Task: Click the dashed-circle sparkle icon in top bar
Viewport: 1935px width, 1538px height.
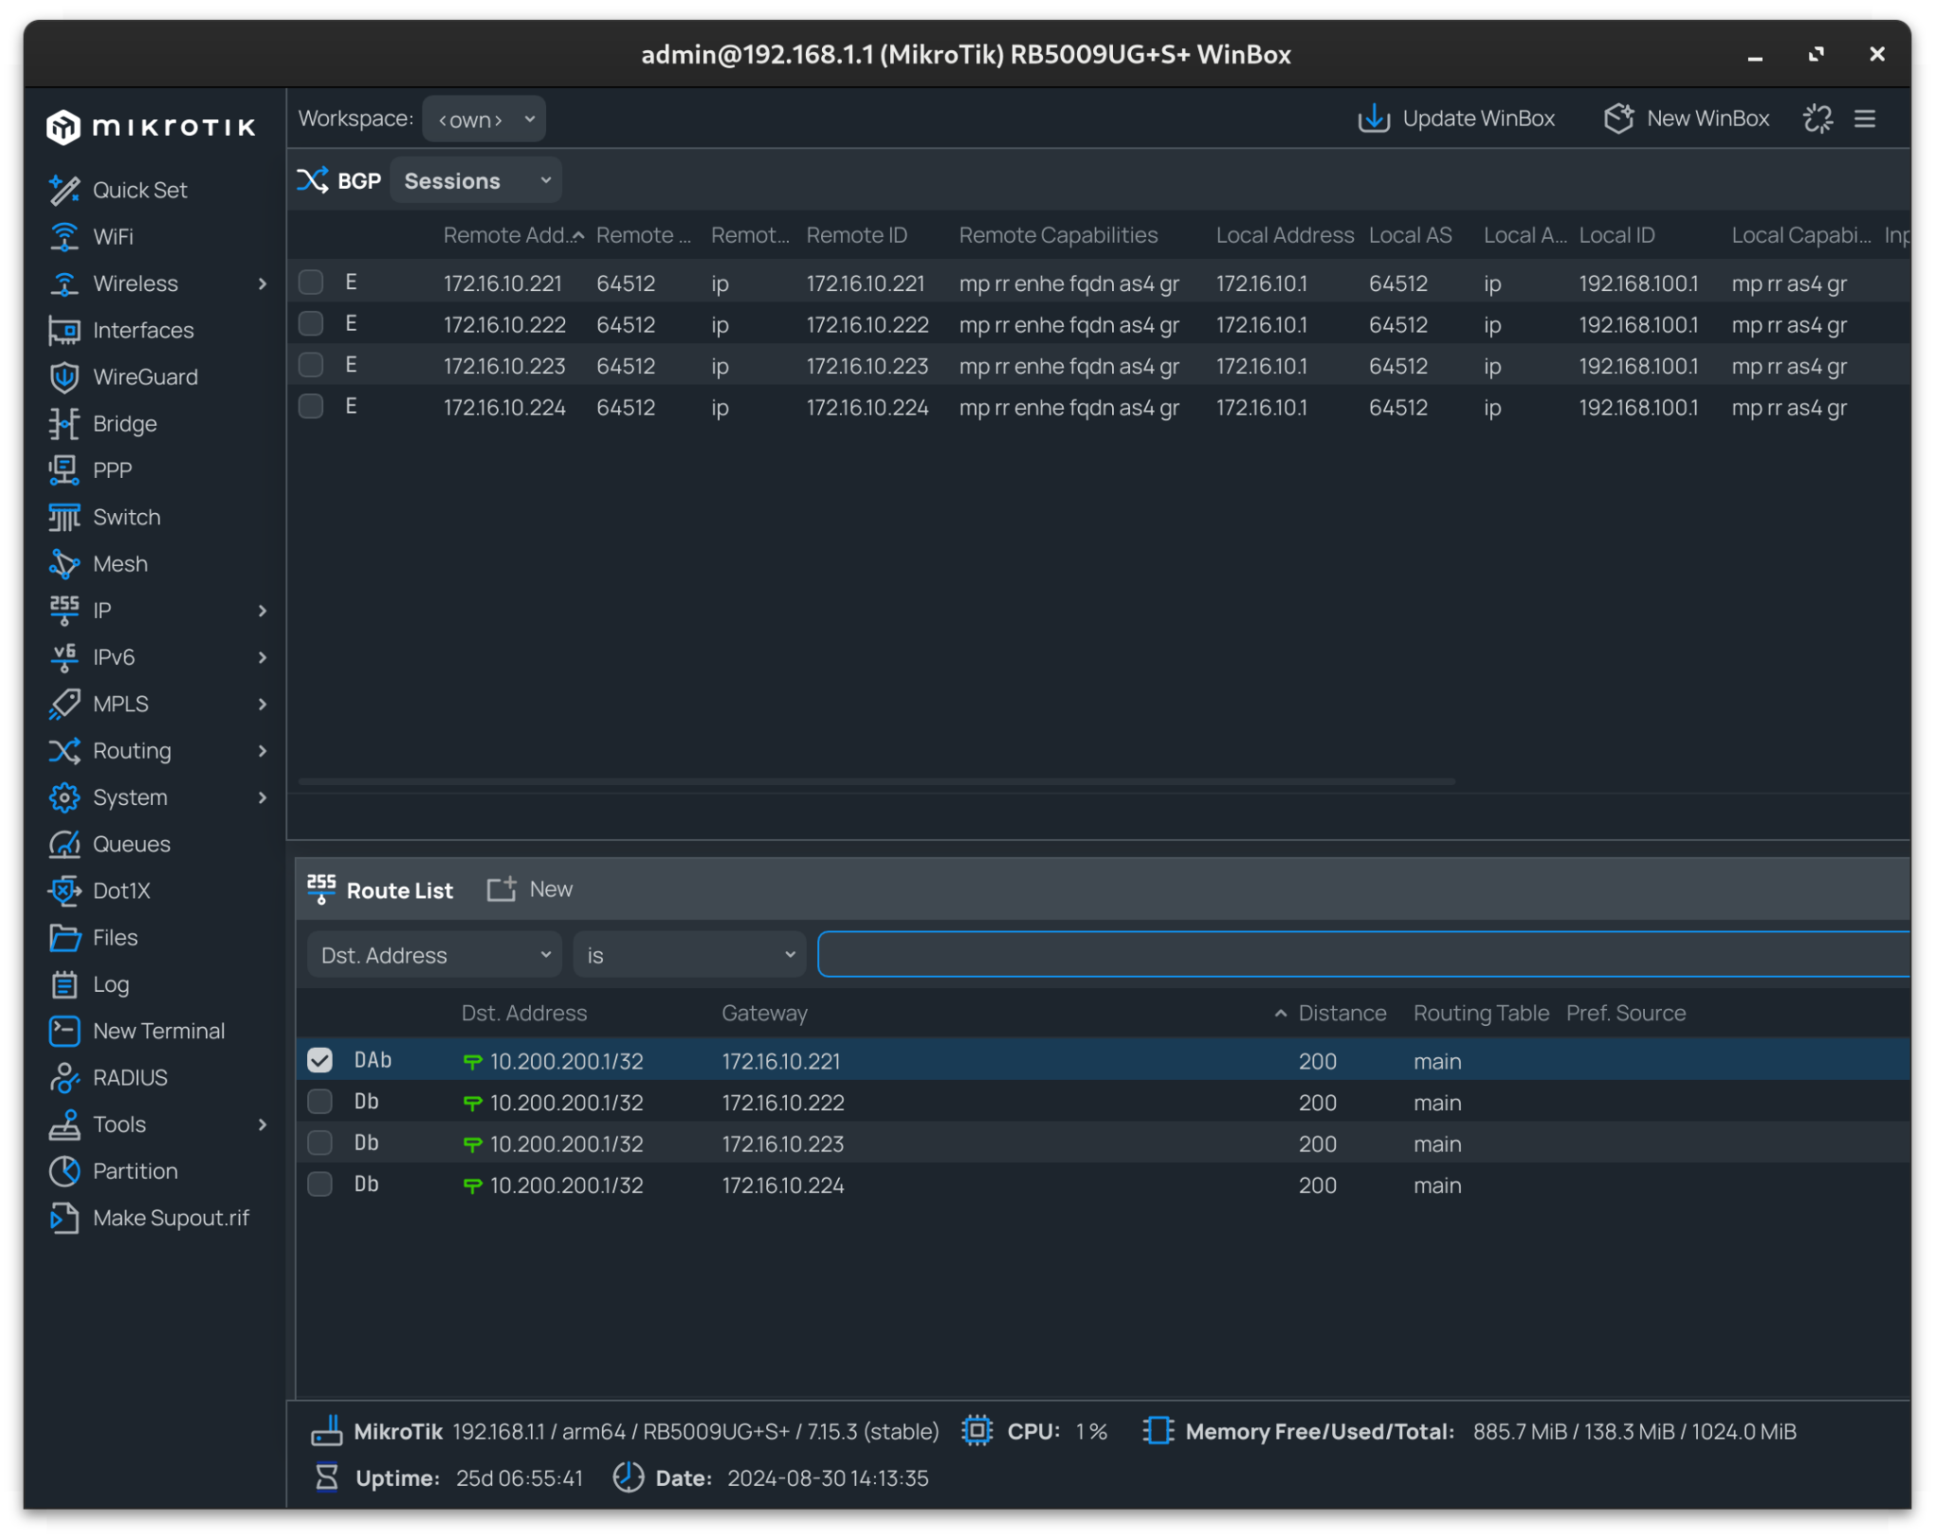Action: (x=1818, y=118)
